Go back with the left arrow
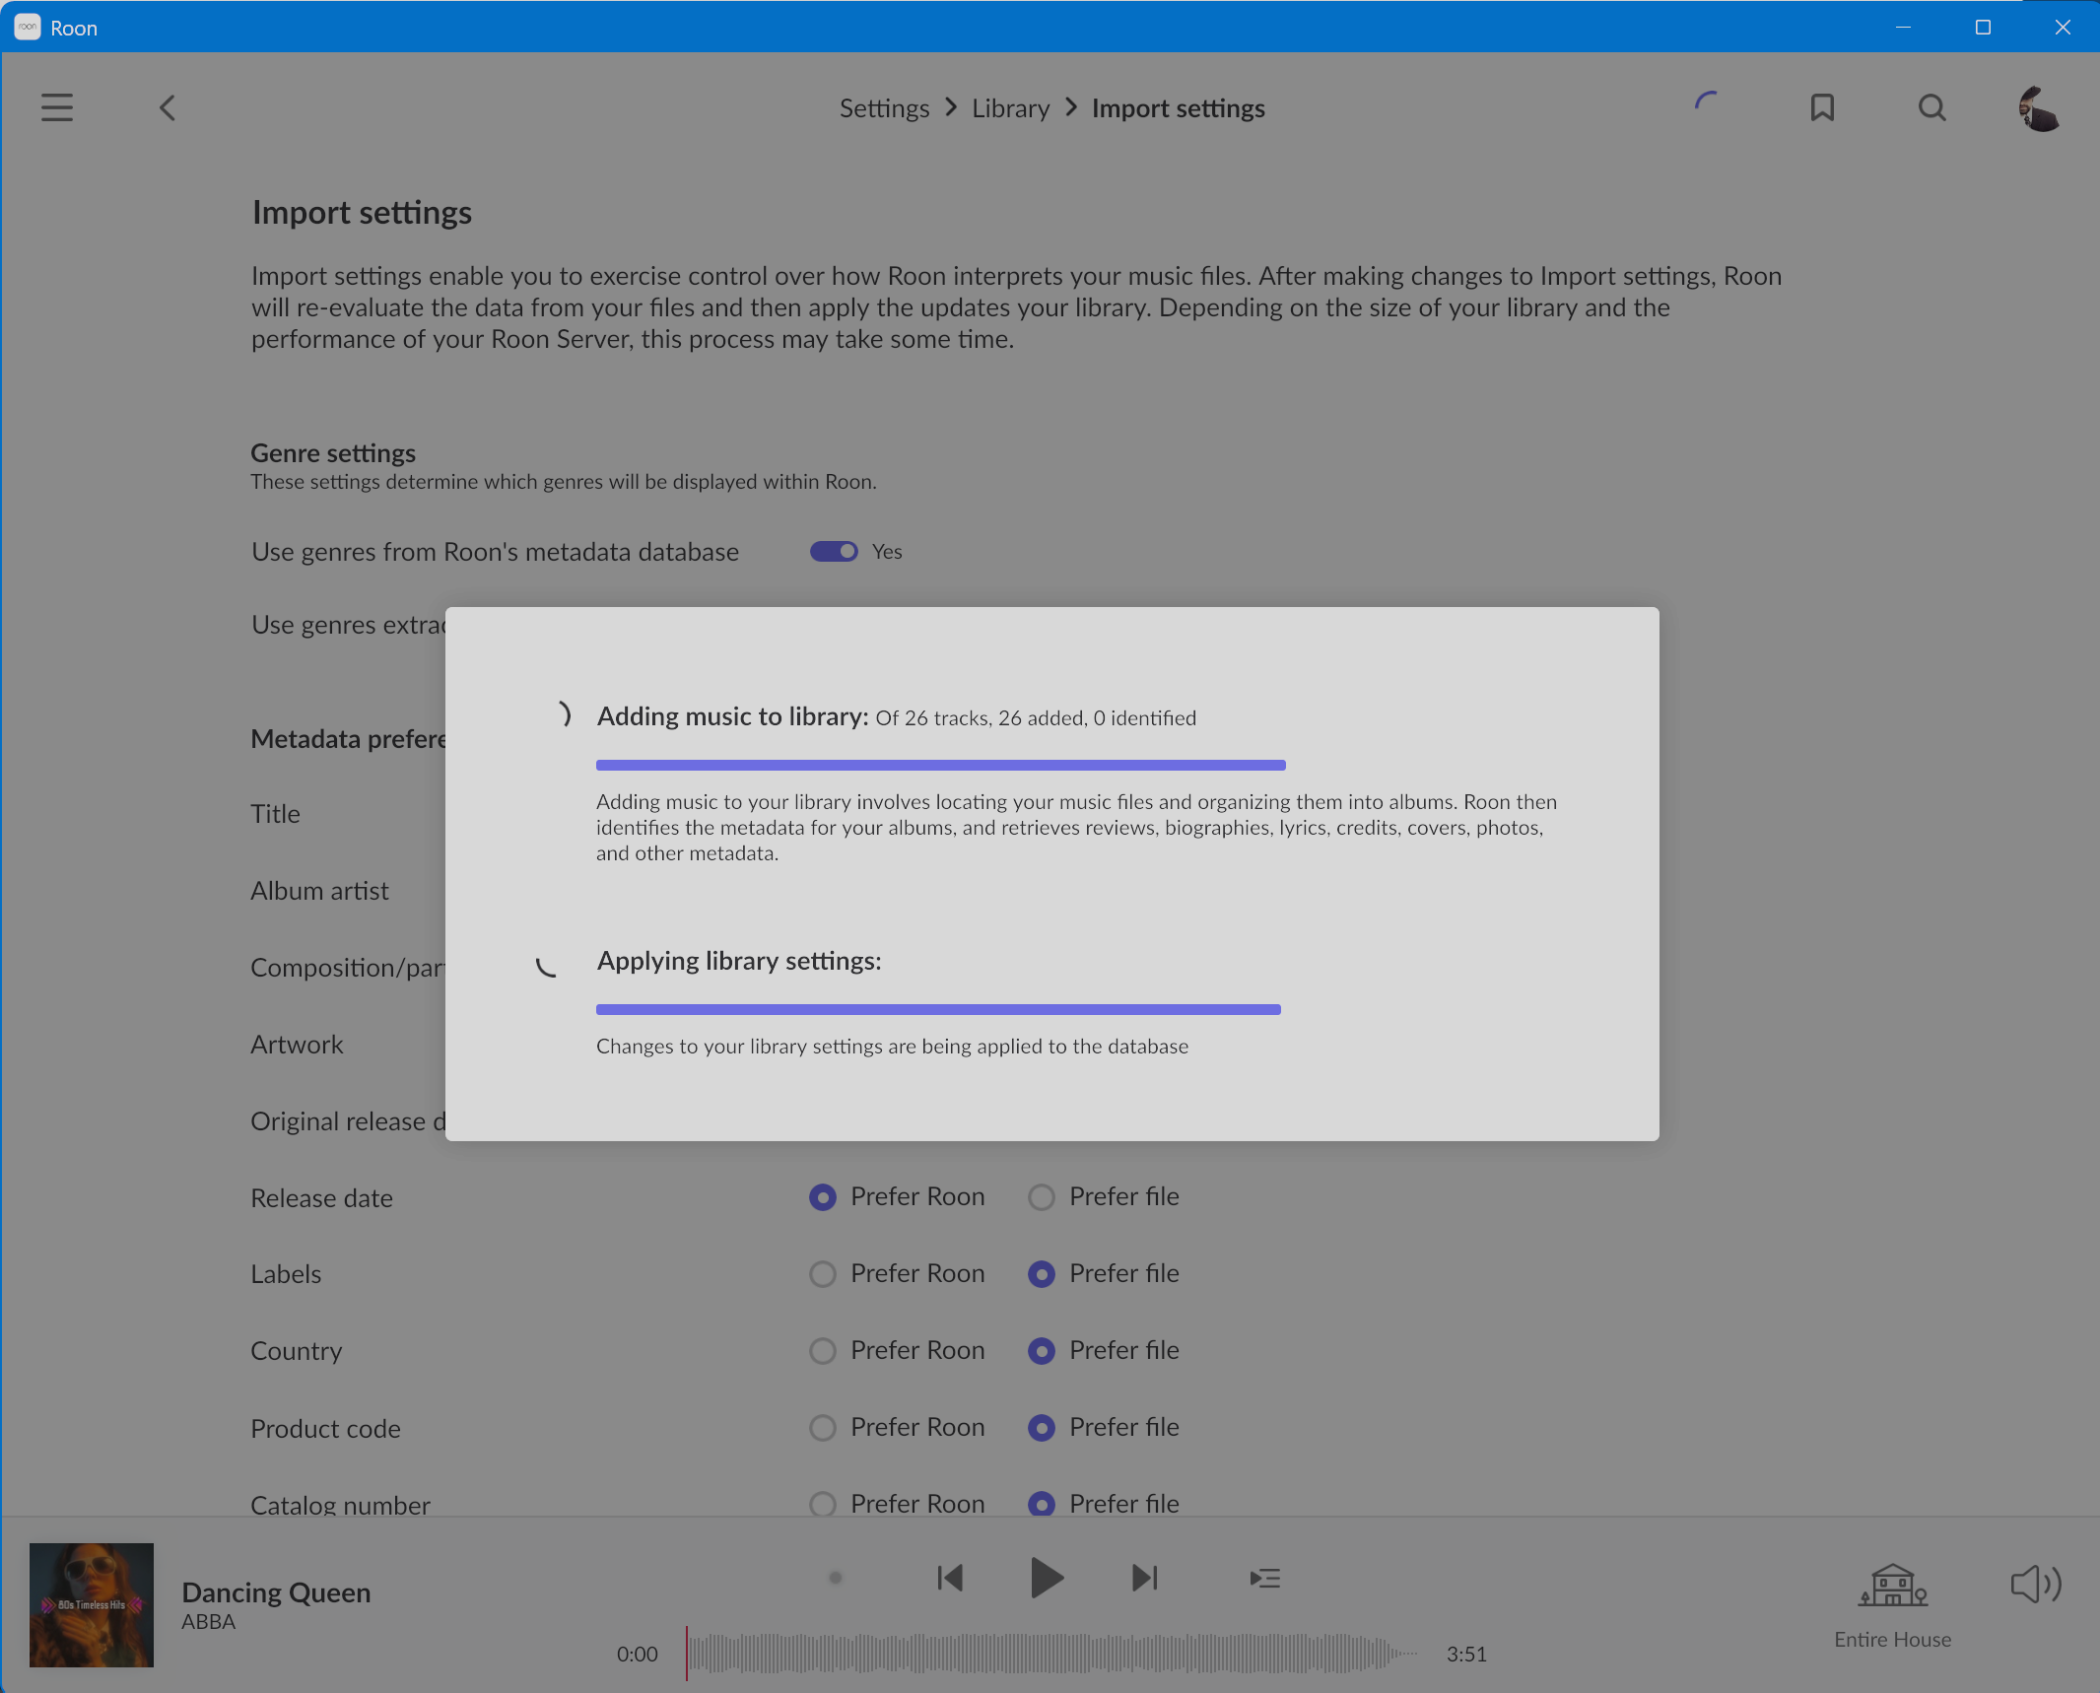Screen dimensions: 2100x1693 (168, 107)
